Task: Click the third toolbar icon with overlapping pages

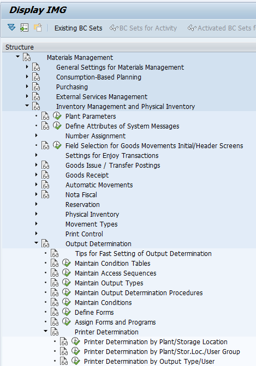Action: pyautogui.click(x=38, y=28)
